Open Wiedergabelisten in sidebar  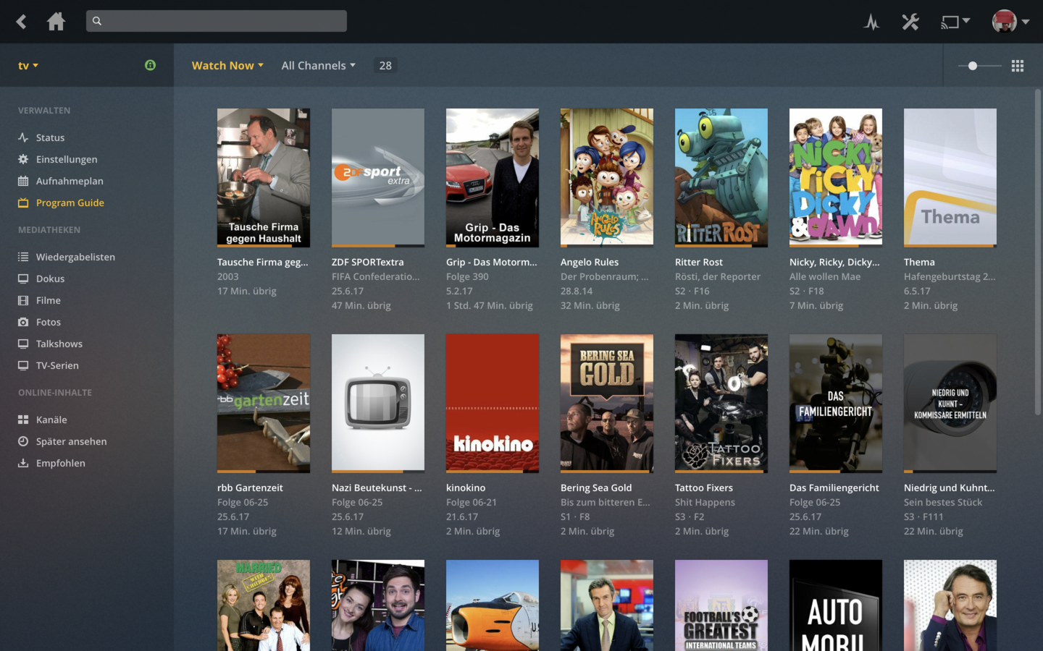tap(75, 257)
